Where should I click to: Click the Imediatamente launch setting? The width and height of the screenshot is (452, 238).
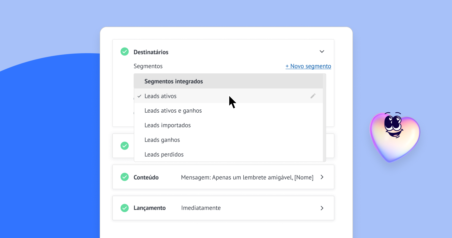pyautogui.click(x=201, y=208)
